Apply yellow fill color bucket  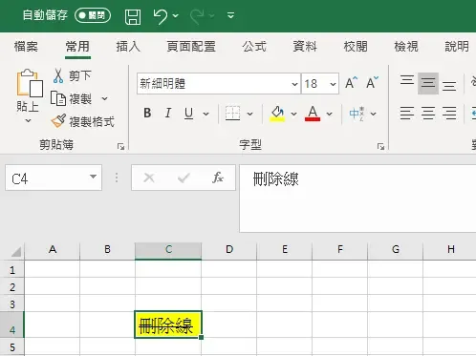(277, 114)
